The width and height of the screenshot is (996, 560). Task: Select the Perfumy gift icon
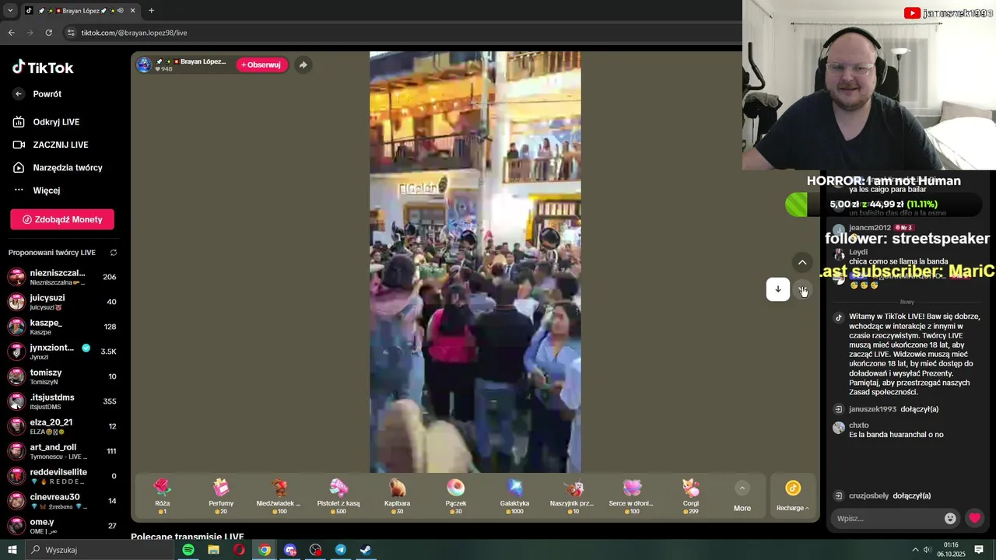(x=221, y=495)
